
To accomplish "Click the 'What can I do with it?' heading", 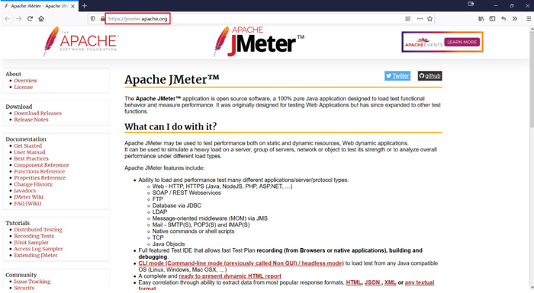I will pos(170,126).
